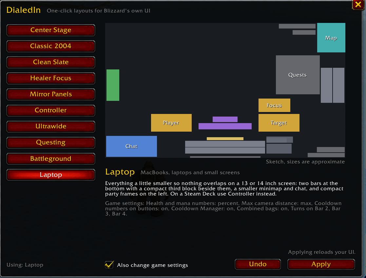This screenshot has height=278, width=366.
Task: Switch to the Questing layout
Action: 51,142
